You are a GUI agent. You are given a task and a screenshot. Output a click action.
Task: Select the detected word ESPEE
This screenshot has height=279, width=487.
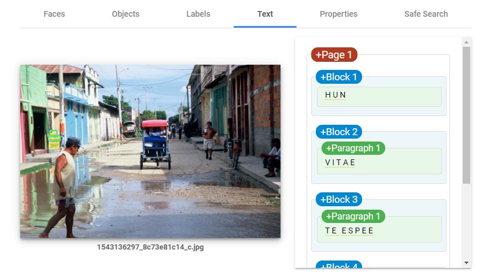pos(357,230)
